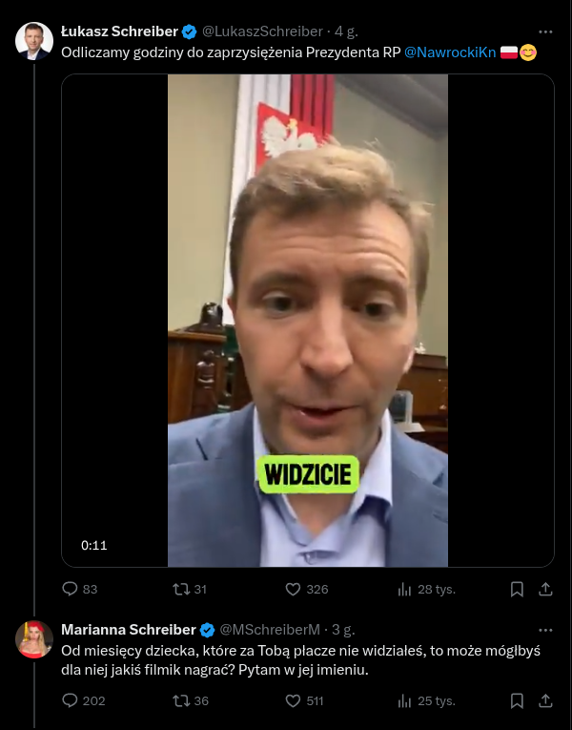The image size is (572, 730).
Task: Open more options for Marianna's reply
Action: [x=545, y=630]
